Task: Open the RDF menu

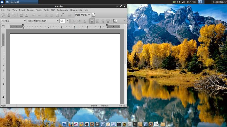Action: (53, 10)
